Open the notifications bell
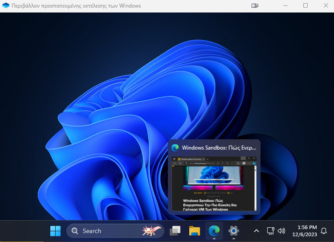 (324, 231)
